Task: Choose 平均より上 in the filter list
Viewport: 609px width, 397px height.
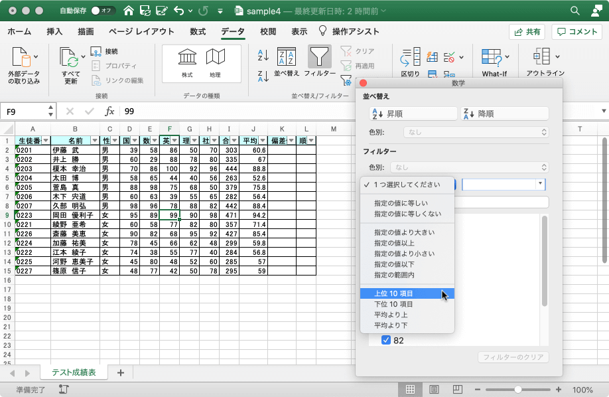Action: coord(391,315)
